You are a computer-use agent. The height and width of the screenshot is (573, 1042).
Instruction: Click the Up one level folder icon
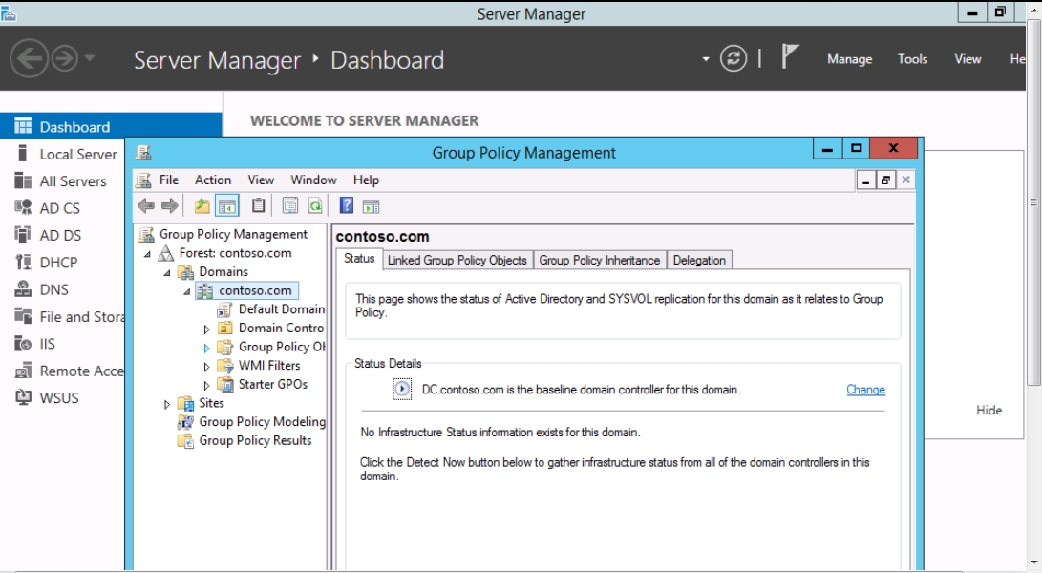(x=202, y=206)
